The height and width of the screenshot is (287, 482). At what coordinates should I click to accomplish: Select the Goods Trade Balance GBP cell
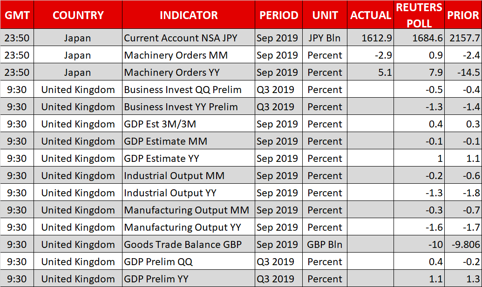point(189,244)
